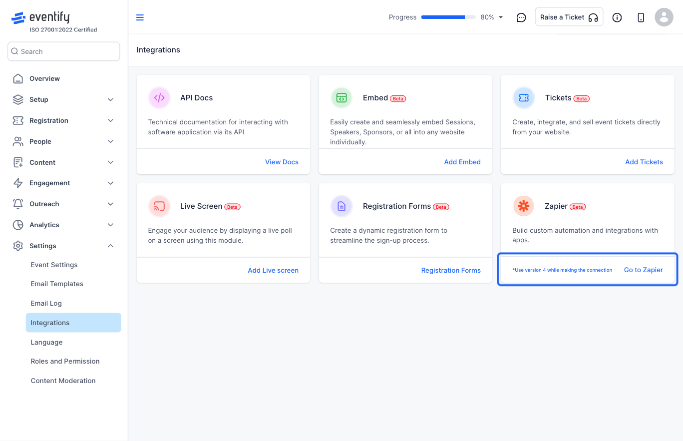Screen dimensions: 683x441
Task: Click the Zapier asterisk icon
Action: coord(524,206)
